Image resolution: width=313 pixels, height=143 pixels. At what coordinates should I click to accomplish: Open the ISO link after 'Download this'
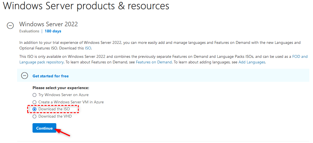point(88,48)
